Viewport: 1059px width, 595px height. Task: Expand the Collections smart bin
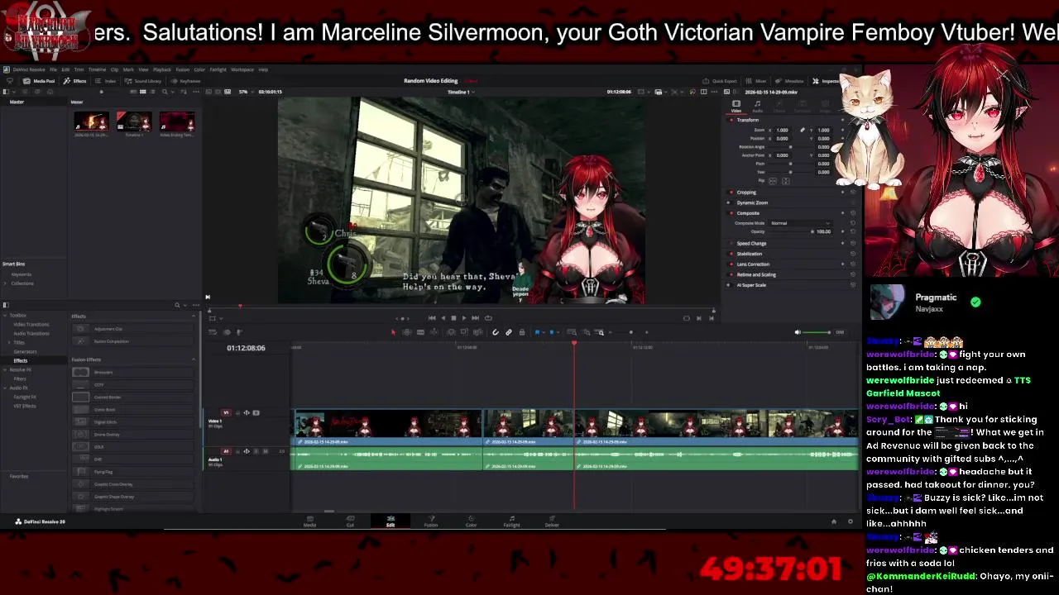pyautogui.click(x=7, y=283)
